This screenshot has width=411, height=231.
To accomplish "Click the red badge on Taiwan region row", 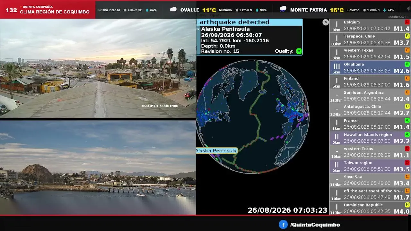I will (x=407, y=163).
